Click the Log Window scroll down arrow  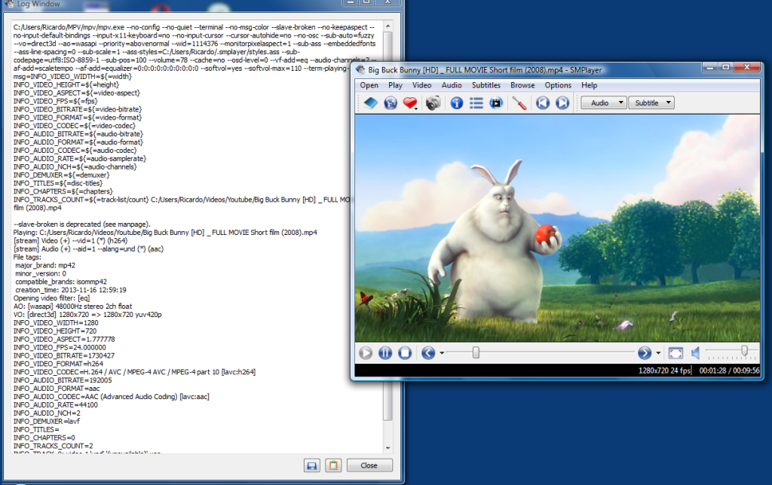[x=388, y=447]
